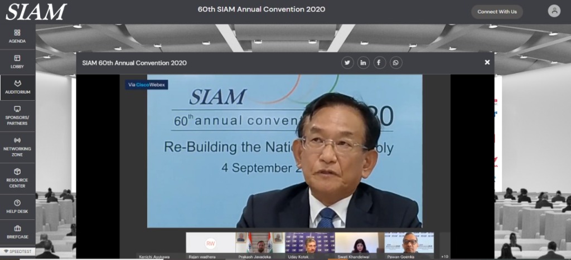Image resolution: width=571 pixels, height=260 pixels.
Task: Enter the Networking Zone
Action: 17,146
